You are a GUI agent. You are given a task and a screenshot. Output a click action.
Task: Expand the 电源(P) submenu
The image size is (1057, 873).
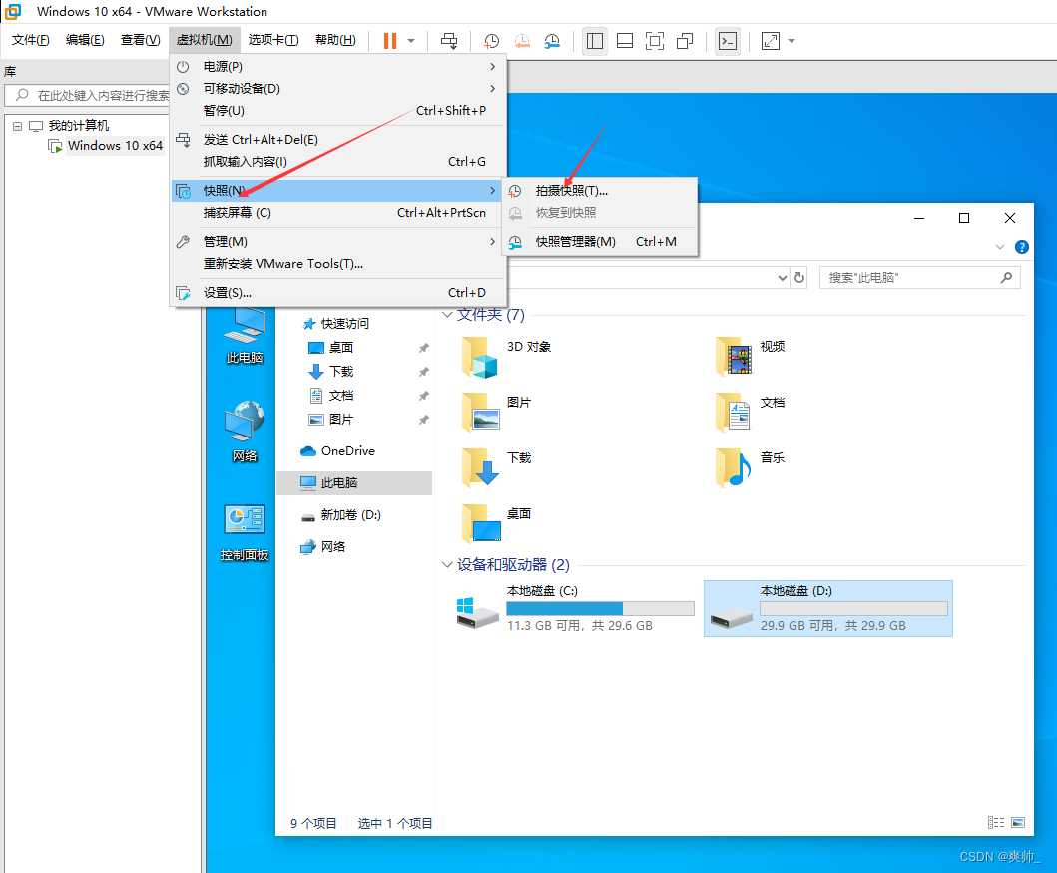(337, 66)
